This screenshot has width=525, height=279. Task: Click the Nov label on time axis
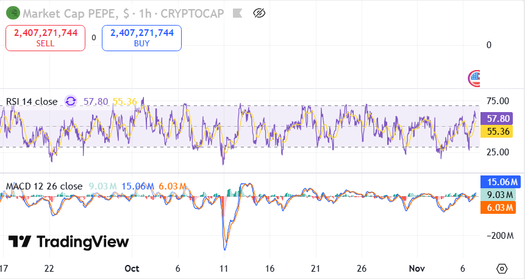(417, 269)
